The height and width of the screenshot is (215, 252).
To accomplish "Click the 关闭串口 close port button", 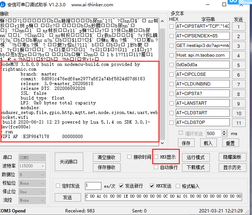I will pyautogui.click(x=69, y=162).
